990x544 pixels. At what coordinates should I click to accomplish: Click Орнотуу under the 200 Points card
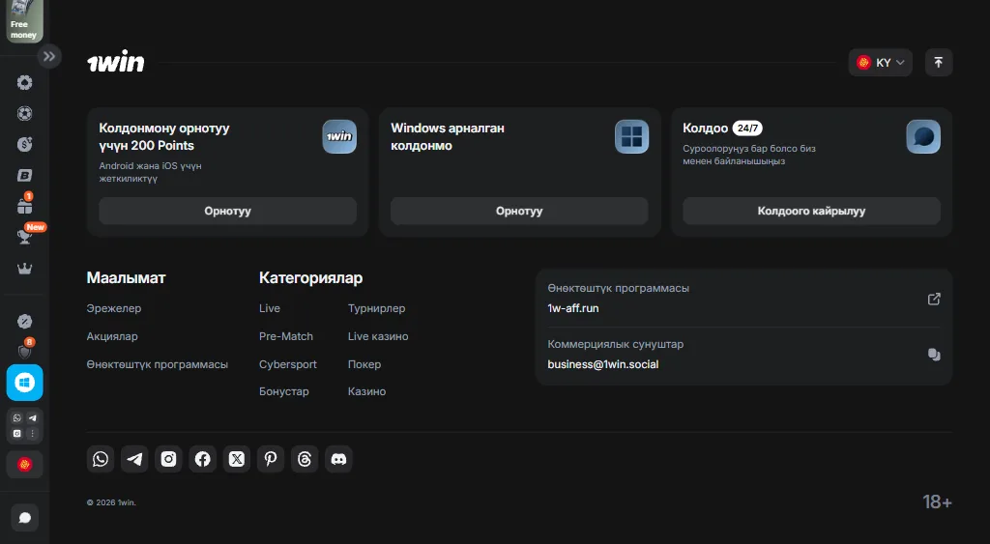(227, 211)
